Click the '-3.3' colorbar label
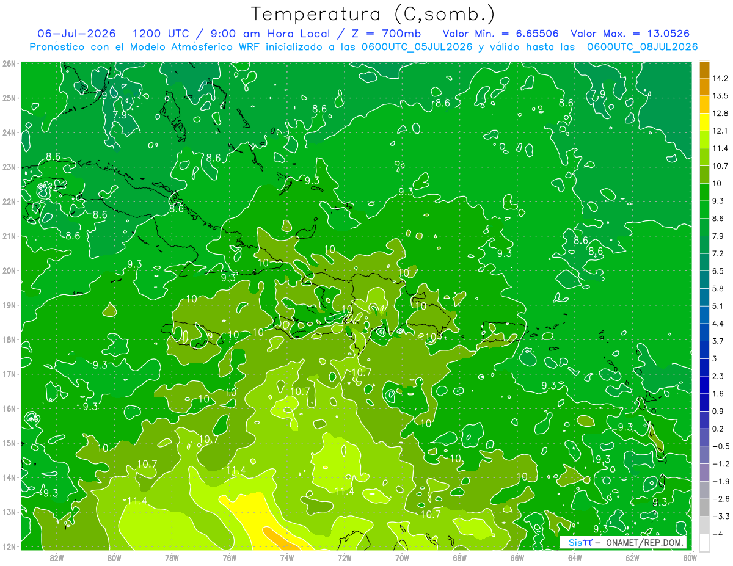 click(x=721, y=517)
